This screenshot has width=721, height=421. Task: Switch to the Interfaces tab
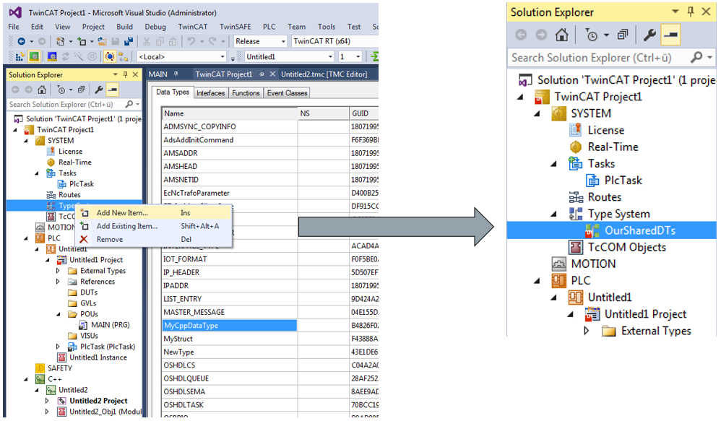211,93
